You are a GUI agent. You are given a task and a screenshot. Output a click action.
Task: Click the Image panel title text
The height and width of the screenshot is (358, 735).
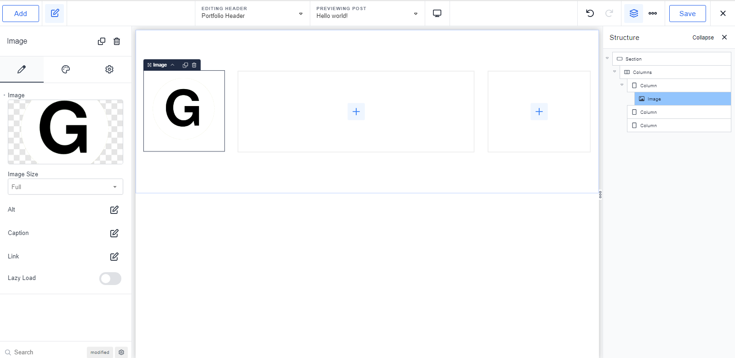pos(17,41)
